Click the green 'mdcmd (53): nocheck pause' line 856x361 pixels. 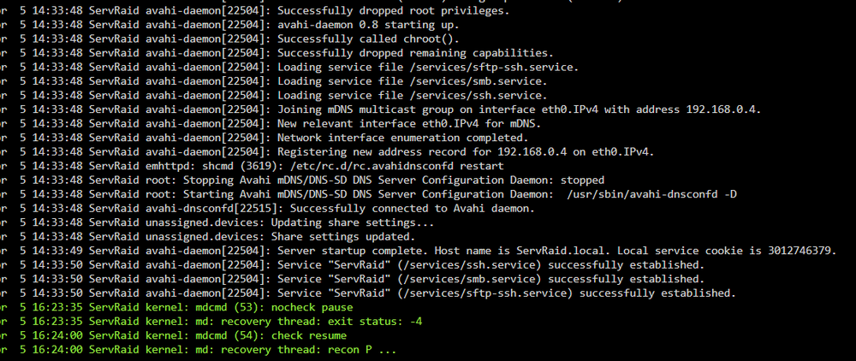point(177,307)
